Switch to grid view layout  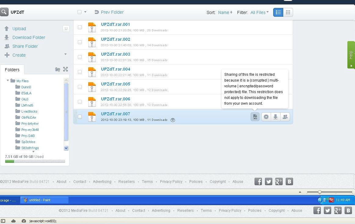[x=288, y=12]
